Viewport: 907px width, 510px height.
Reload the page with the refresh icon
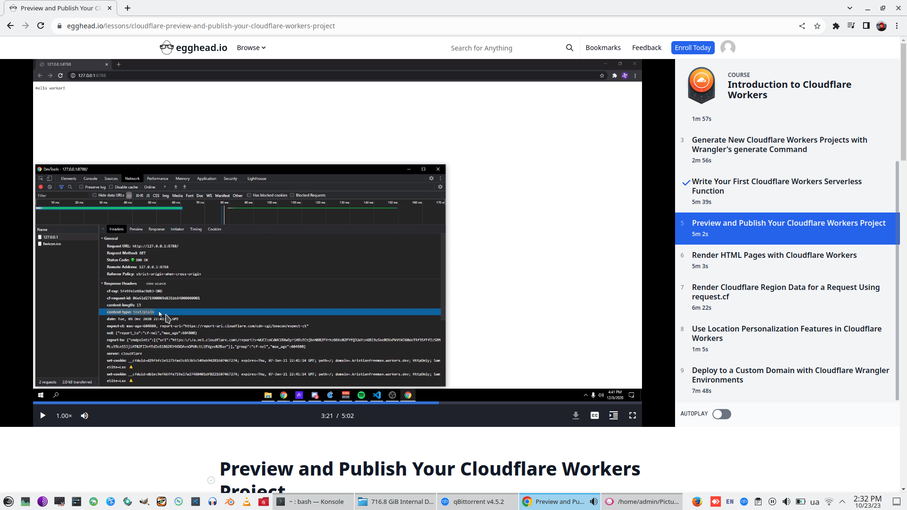[x=41, y=26]
